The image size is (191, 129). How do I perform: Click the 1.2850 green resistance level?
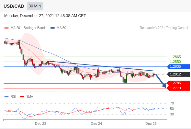(x=175, y=62)
